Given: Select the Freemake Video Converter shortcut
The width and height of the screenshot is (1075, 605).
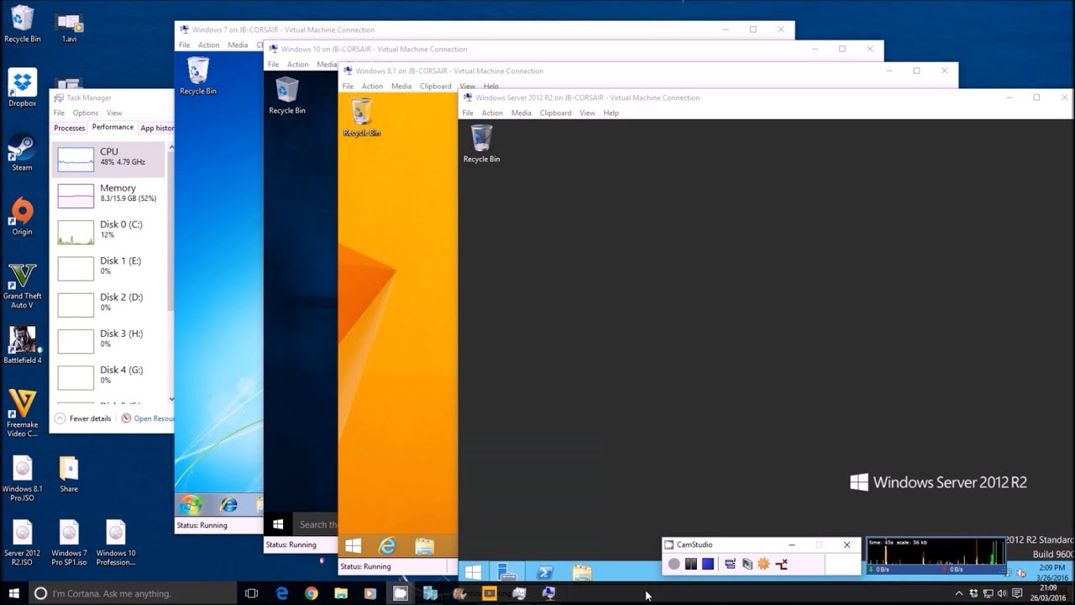Looking at the screenshot, I should click(23, 413).
